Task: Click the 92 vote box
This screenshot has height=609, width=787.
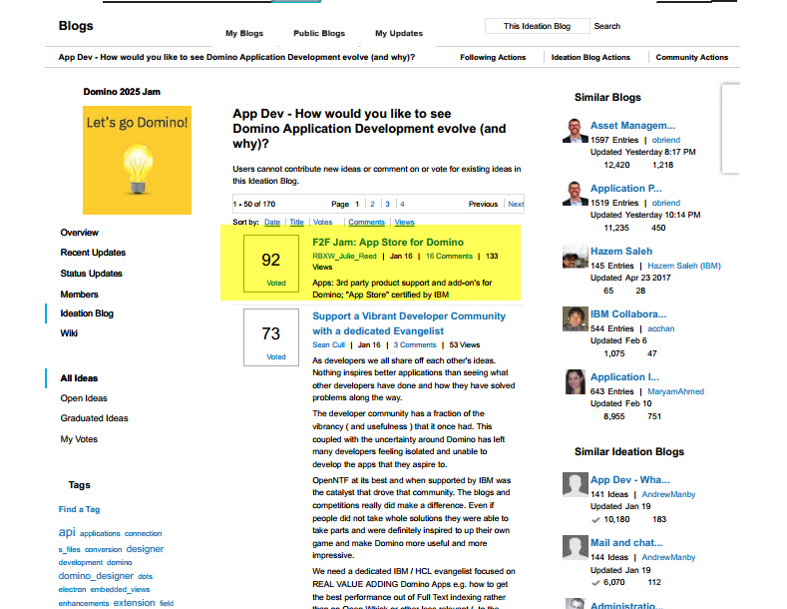Action: click(271, 264)
